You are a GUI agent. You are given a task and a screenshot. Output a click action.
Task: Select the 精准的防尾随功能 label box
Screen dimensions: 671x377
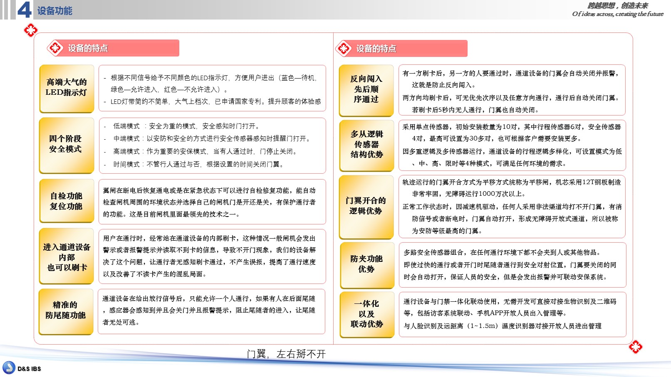click(x=66, y=312)
